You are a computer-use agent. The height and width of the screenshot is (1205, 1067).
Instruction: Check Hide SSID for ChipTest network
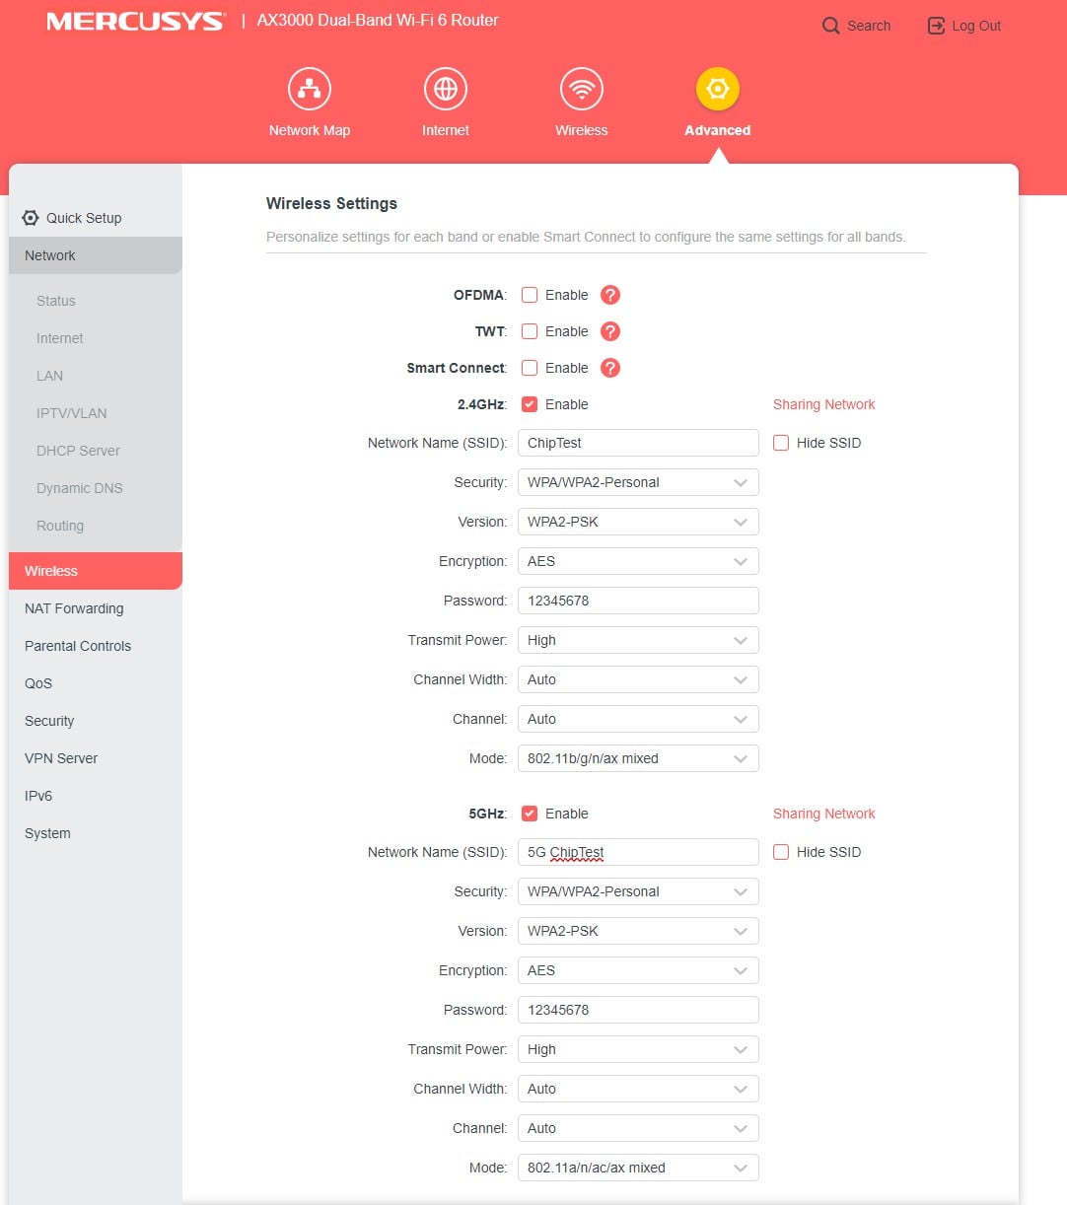click(781, 443)
